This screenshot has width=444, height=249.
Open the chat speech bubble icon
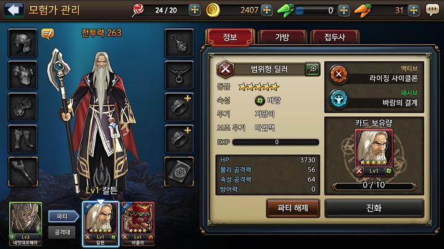click(x=432, y=10)
